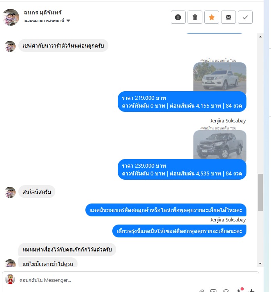Open the baht payment request icon
This screenshot has width=271, height=292.
pyautogui.click(x=239, y=290)
